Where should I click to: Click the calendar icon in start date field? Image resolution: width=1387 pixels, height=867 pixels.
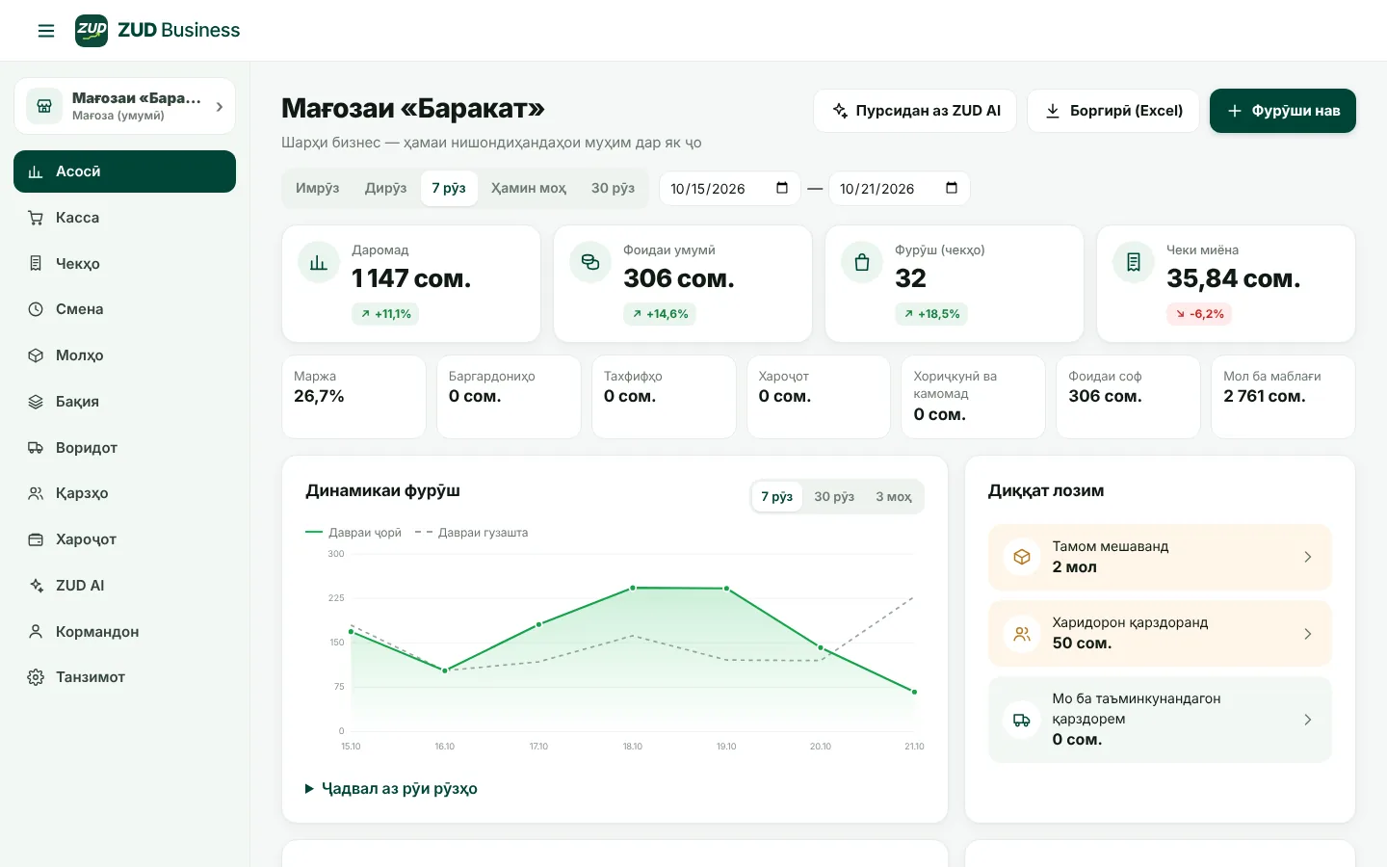(782, 188)
